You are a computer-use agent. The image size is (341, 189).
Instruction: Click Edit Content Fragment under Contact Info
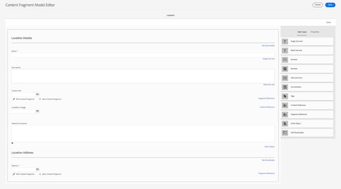coord(24,99)
